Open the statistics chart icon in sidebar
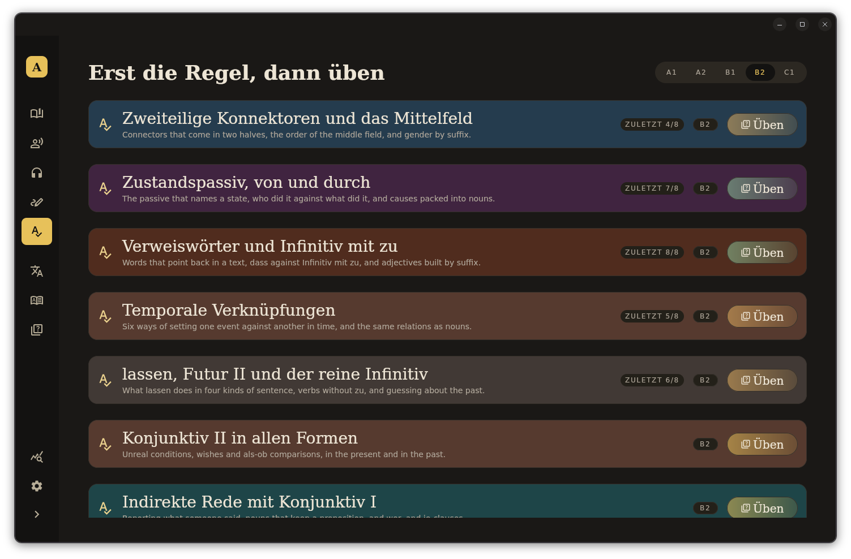851x559 pixels. click(37, 457)
